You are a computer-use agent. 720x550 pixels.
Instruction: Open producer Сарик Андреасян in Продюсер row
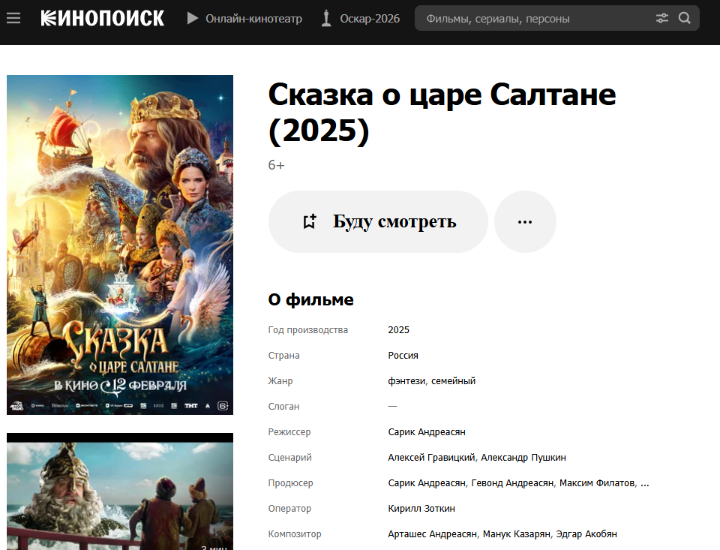click(427, 483)
